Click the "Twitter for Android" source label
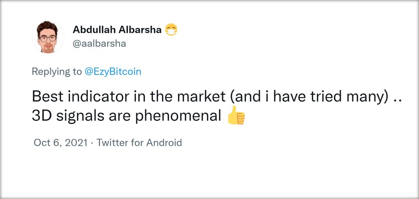This screenshot has width=419, height=199. coord(139,143)
